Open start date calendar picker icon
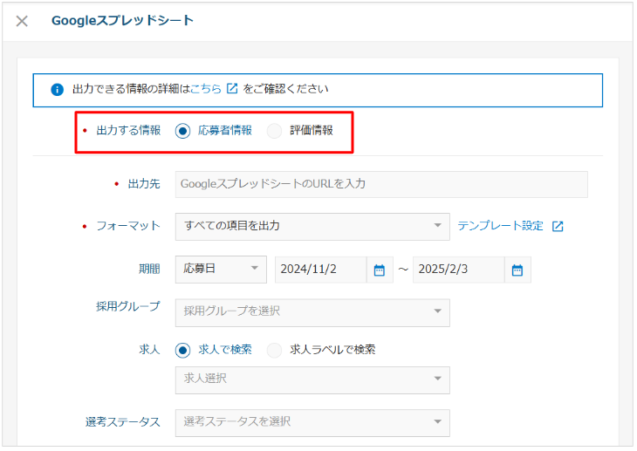The image size is (637, 451). click(x=380, y=270)
